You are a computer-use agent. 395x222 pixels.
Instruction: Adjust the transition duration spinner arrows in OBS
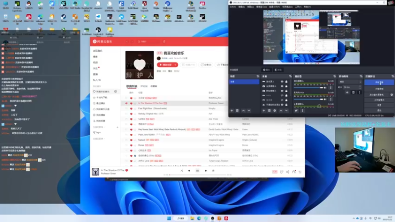pyautogui.click(x=360, y=87)
